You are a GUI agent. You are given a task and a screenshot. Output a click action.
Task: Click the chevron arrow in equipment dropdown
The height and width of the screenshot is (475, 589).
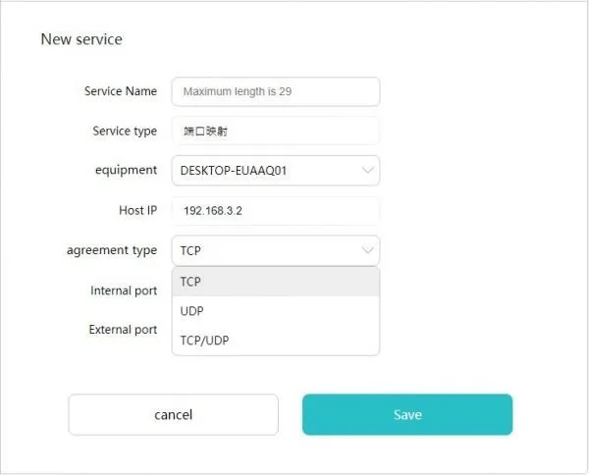[x=368, y=171]
